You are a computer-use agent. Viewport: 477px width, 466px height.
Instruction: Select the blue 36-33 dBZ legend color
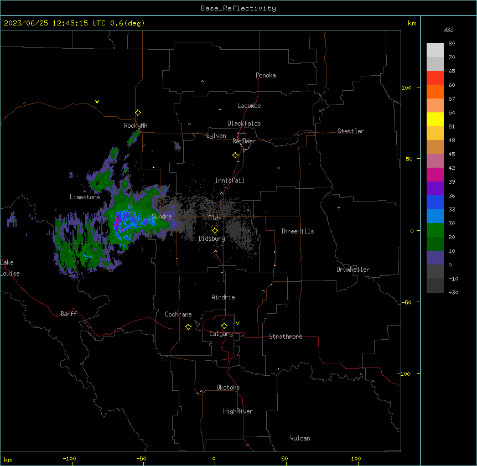435,203
